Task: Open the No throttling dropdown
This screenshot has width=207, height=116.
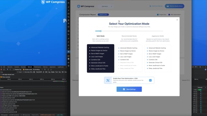Action: pyautogui.click(x=38, y=70)
